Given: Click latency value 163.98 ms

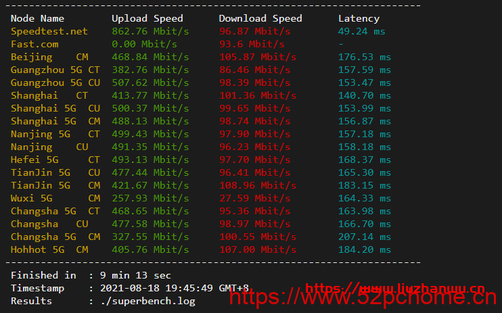Looking at the screenshot, I should (365, 211).
